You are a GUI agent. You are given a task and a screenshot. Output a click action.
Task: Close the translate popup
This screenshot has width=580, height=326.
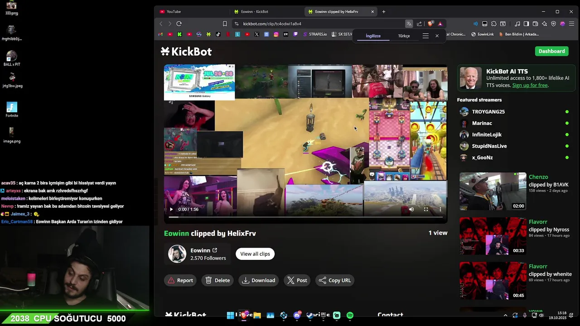point(437,36)
